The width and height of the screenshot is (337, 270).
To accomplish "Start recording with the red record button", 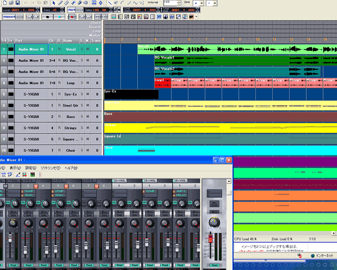I will [72, 17].
